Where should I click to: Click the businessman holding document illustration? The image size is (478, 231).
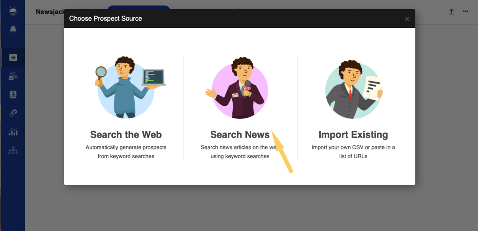(353, 87)
